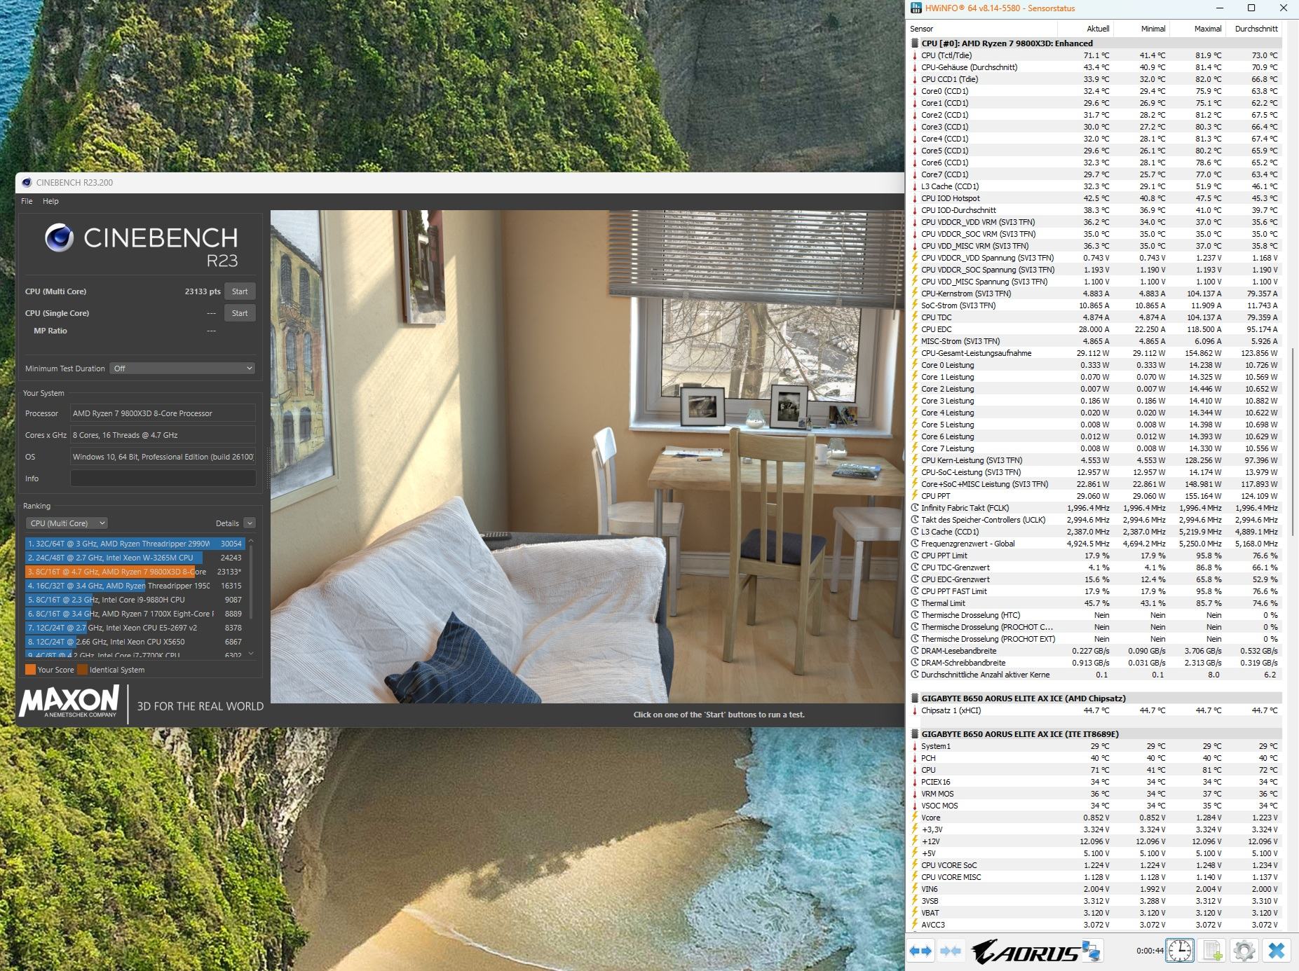
Task: Open the Help menu in Cinebench
Action: pyautogui.click(x=50, y=201)
